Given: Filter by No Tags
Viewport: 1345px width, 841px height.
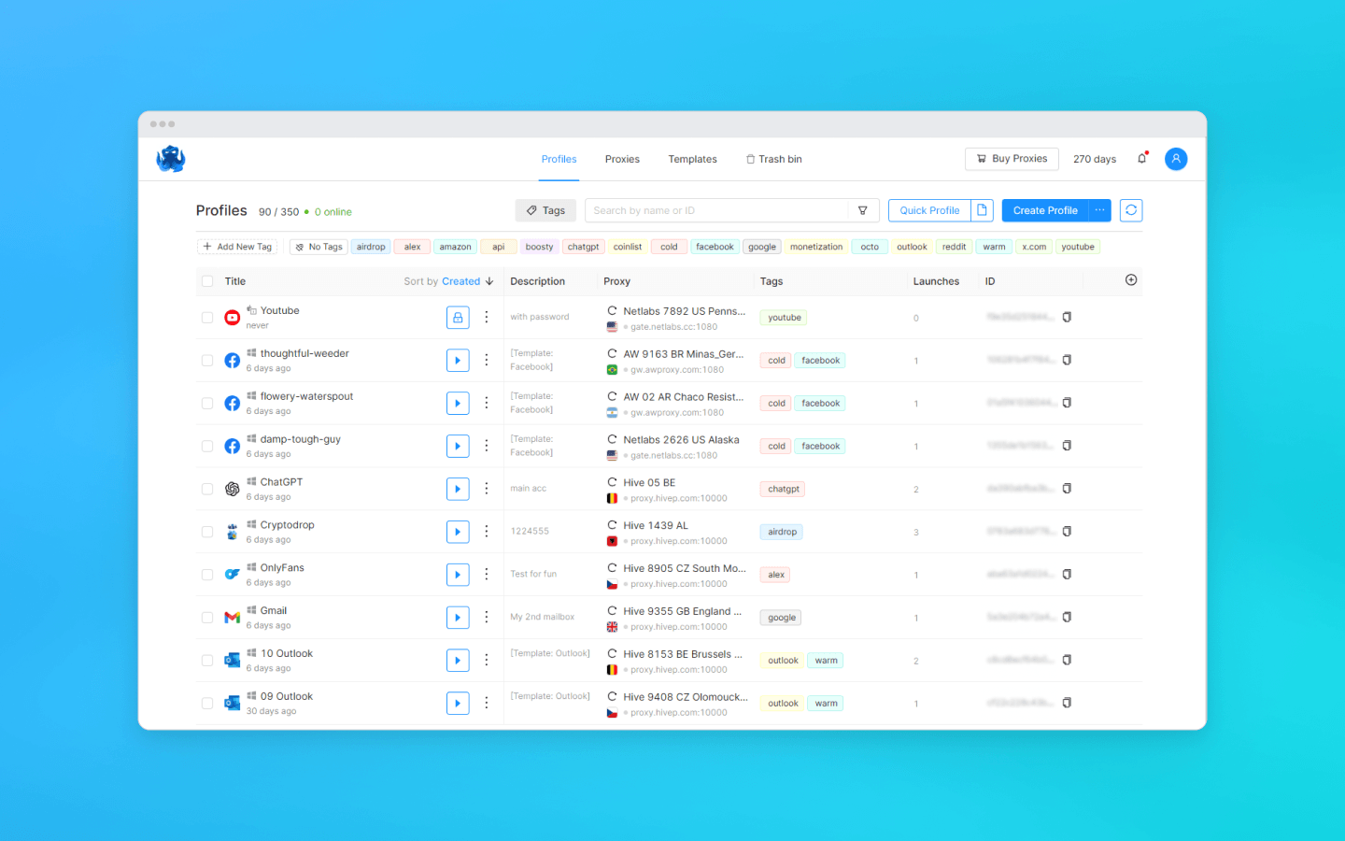Looking at the screenshot, I should [319, 247].
